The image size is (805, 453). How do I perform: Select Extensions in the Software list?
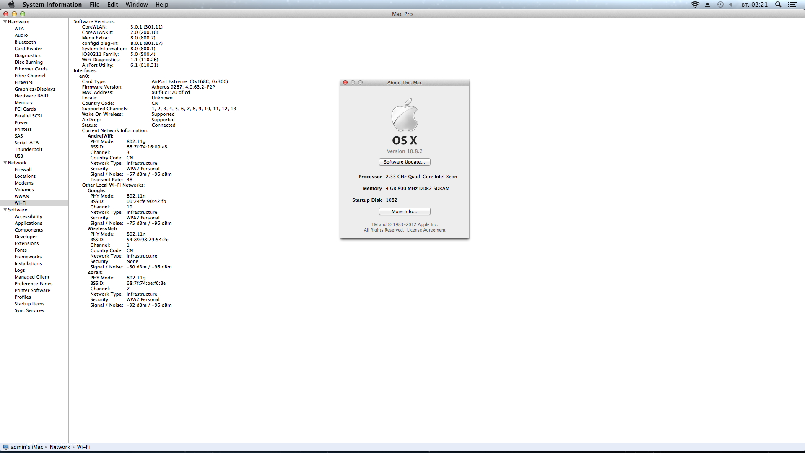pos(26,243)
